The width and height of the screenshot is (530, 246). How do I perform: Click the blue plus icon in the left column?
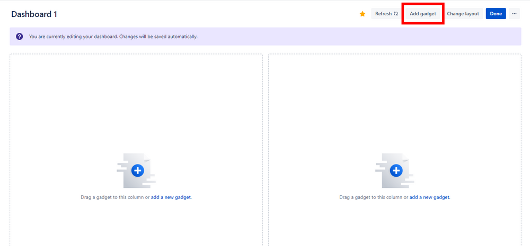(x=137, y=171)
